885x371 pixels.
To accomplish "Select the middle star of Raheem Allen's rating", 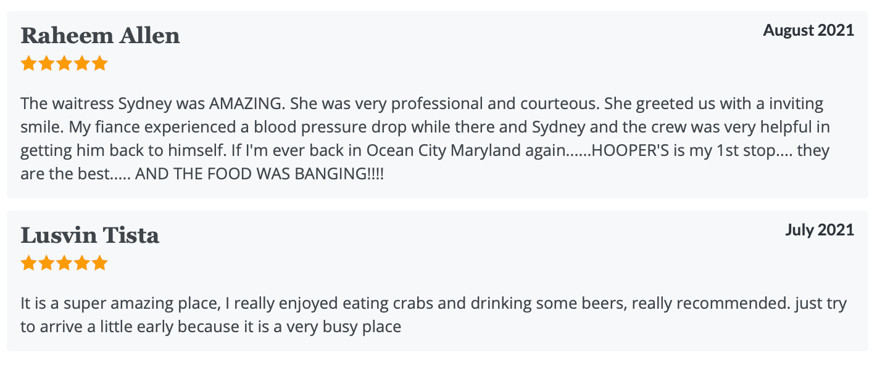I will tap(64, 63).
